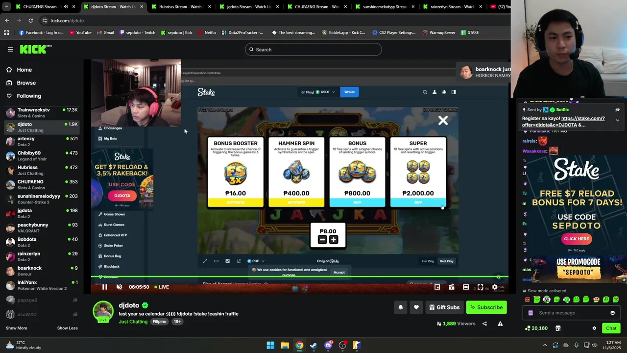Reload the current page

tap(30, 21)
